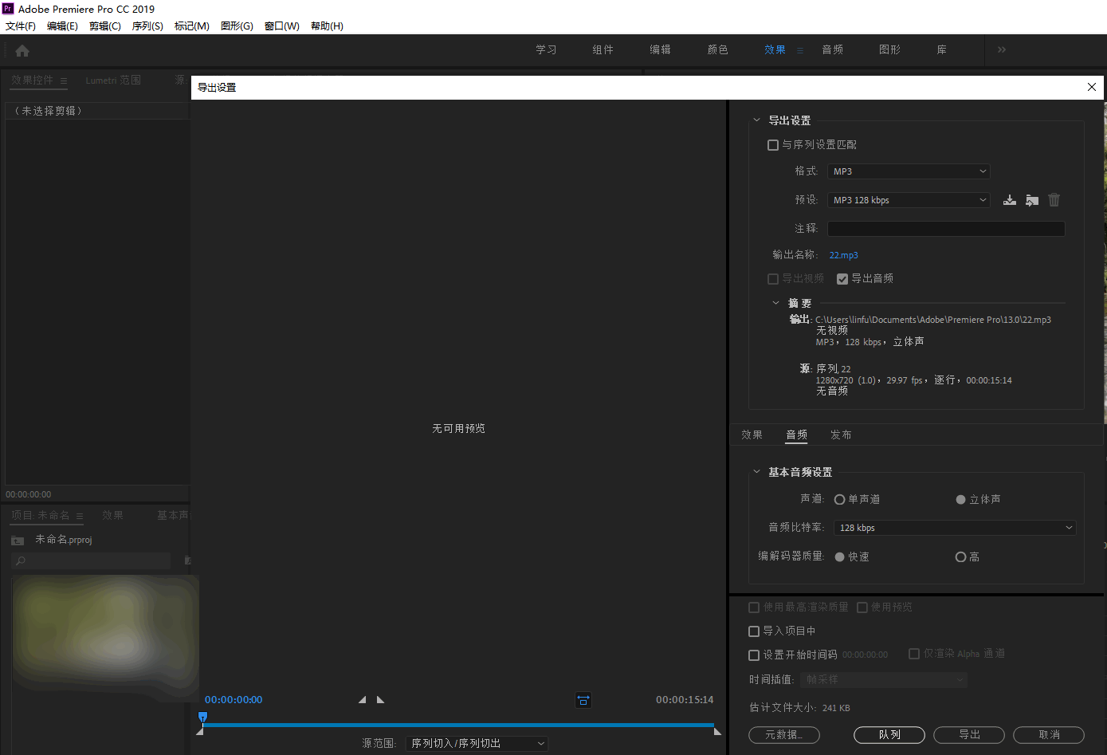The height and width of the screenshot is (755, 1107).
Task: Switch to the 学习 workspace
Action: coord(546,50)
